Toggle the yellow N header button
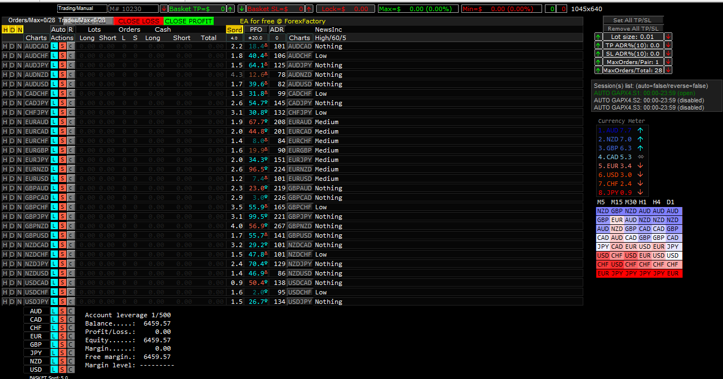This screenshot has width=723, height=379. (x=19, y=29)
